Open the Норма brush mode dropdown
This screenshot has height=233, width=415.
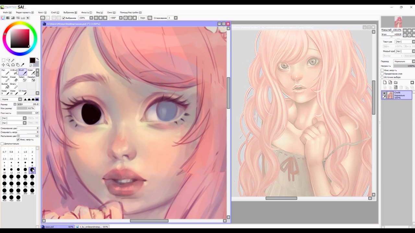(x=20, y=99)
